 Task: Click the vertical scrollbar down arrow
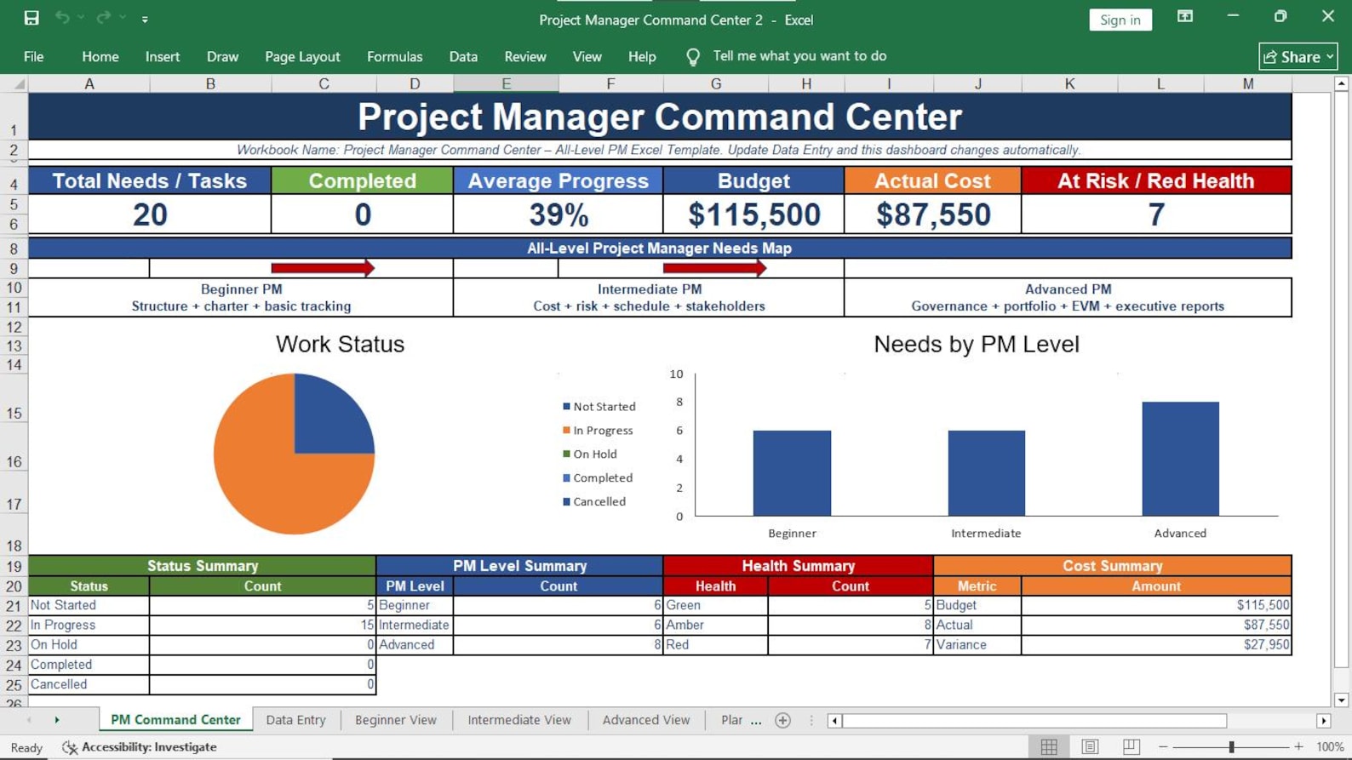1342,700
